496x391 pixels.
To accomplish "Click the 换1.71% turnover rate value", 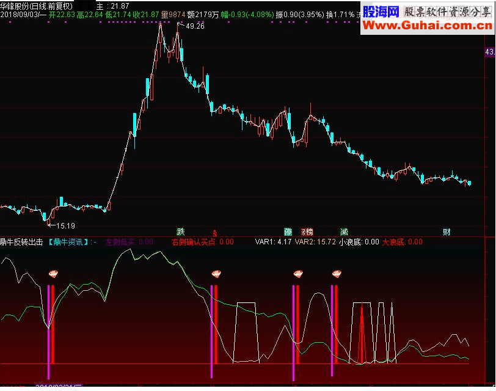I will click(x=340, y=15).
